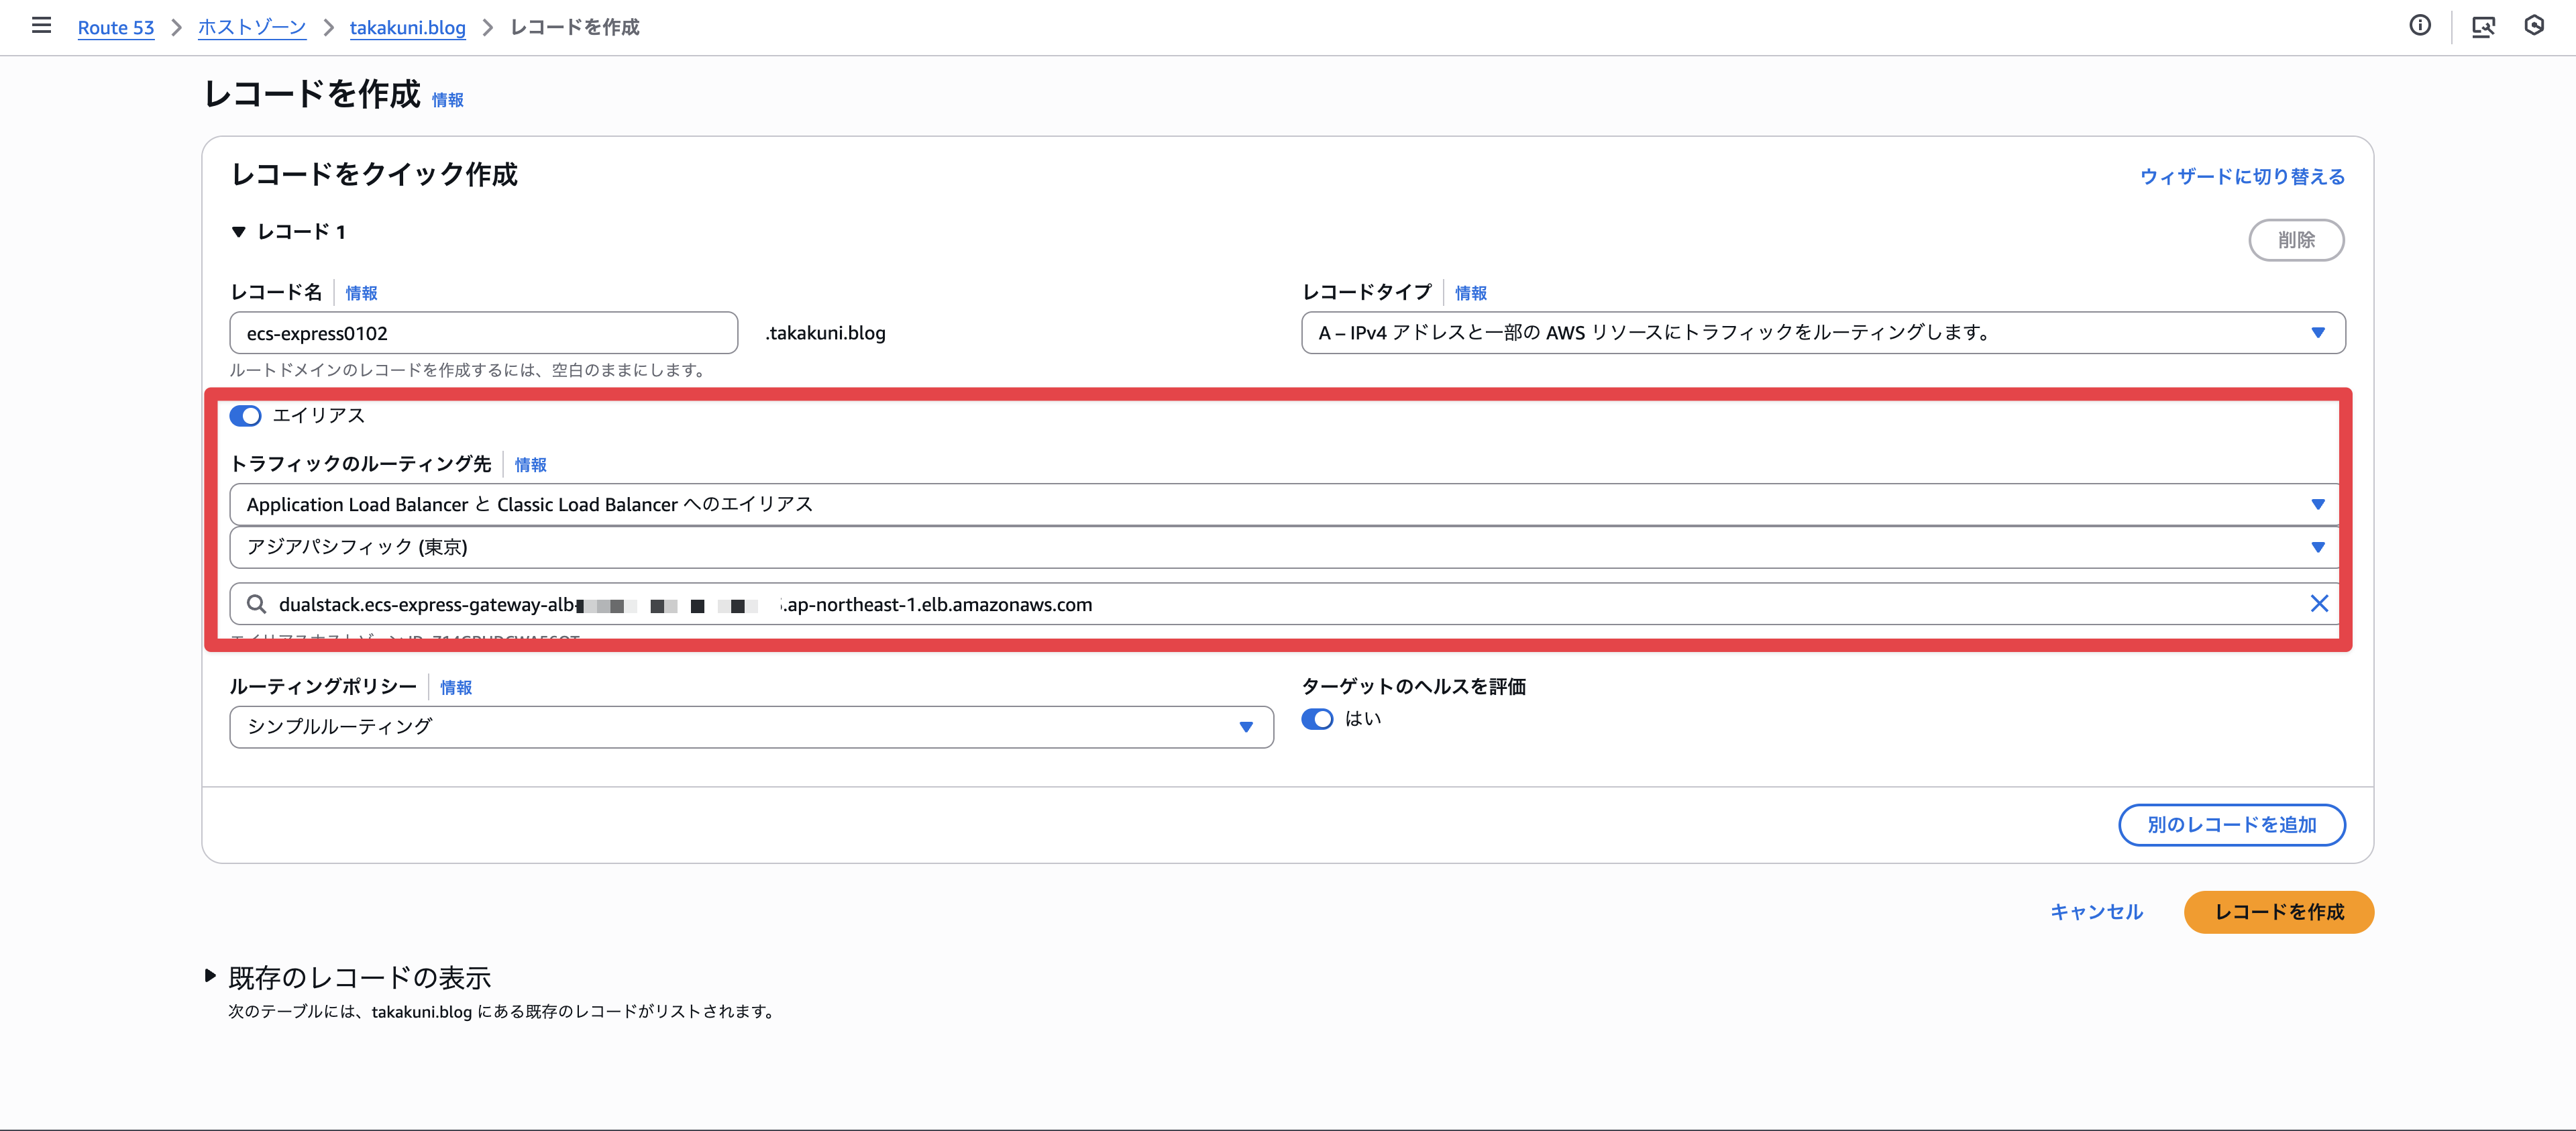Collapse the レコード 1 section
2576x1131 pixels.
point(238,232)
